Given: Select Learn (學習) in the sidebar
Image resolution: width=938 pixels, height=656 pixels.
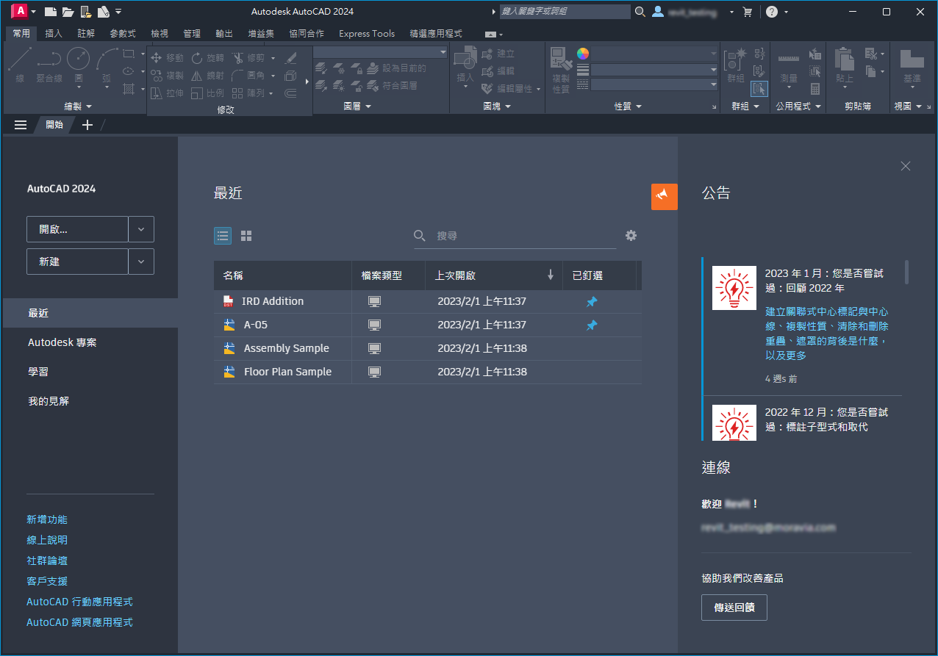Looking at the screenshot, I should (x=38, y=372).
